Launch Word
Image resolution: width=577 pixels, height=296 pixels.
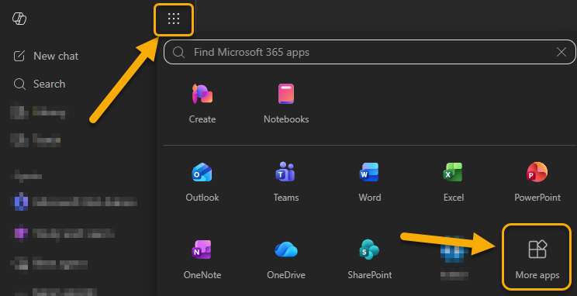369,181
